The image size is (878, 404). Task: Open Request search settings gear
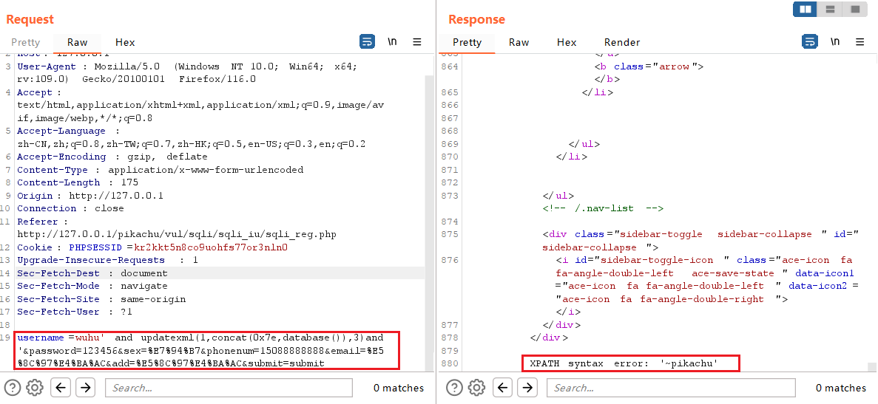point(35,387)
